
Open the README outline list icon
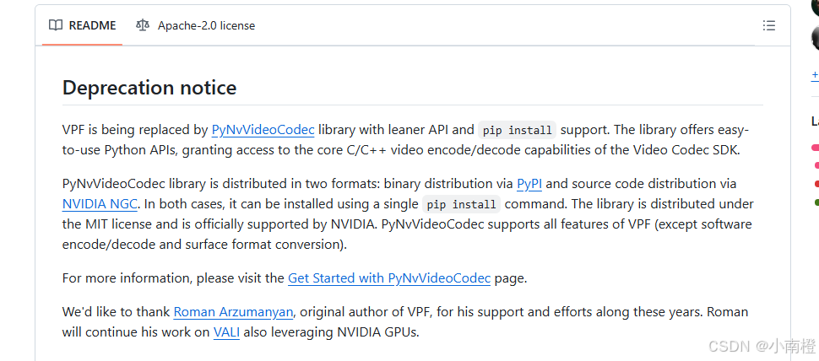pos(769,25)
